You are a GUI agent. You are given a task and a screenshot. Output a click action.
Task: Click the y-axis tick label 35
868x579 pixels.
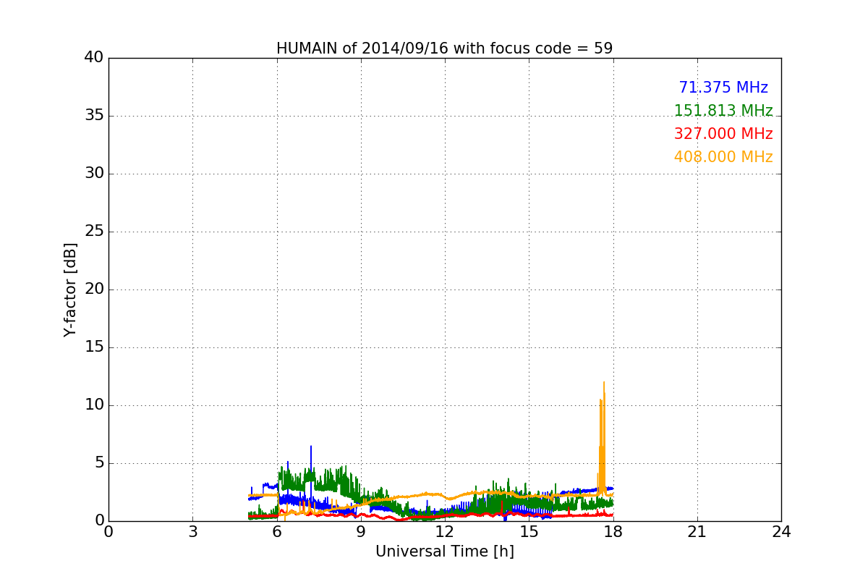tap(94, 116)
